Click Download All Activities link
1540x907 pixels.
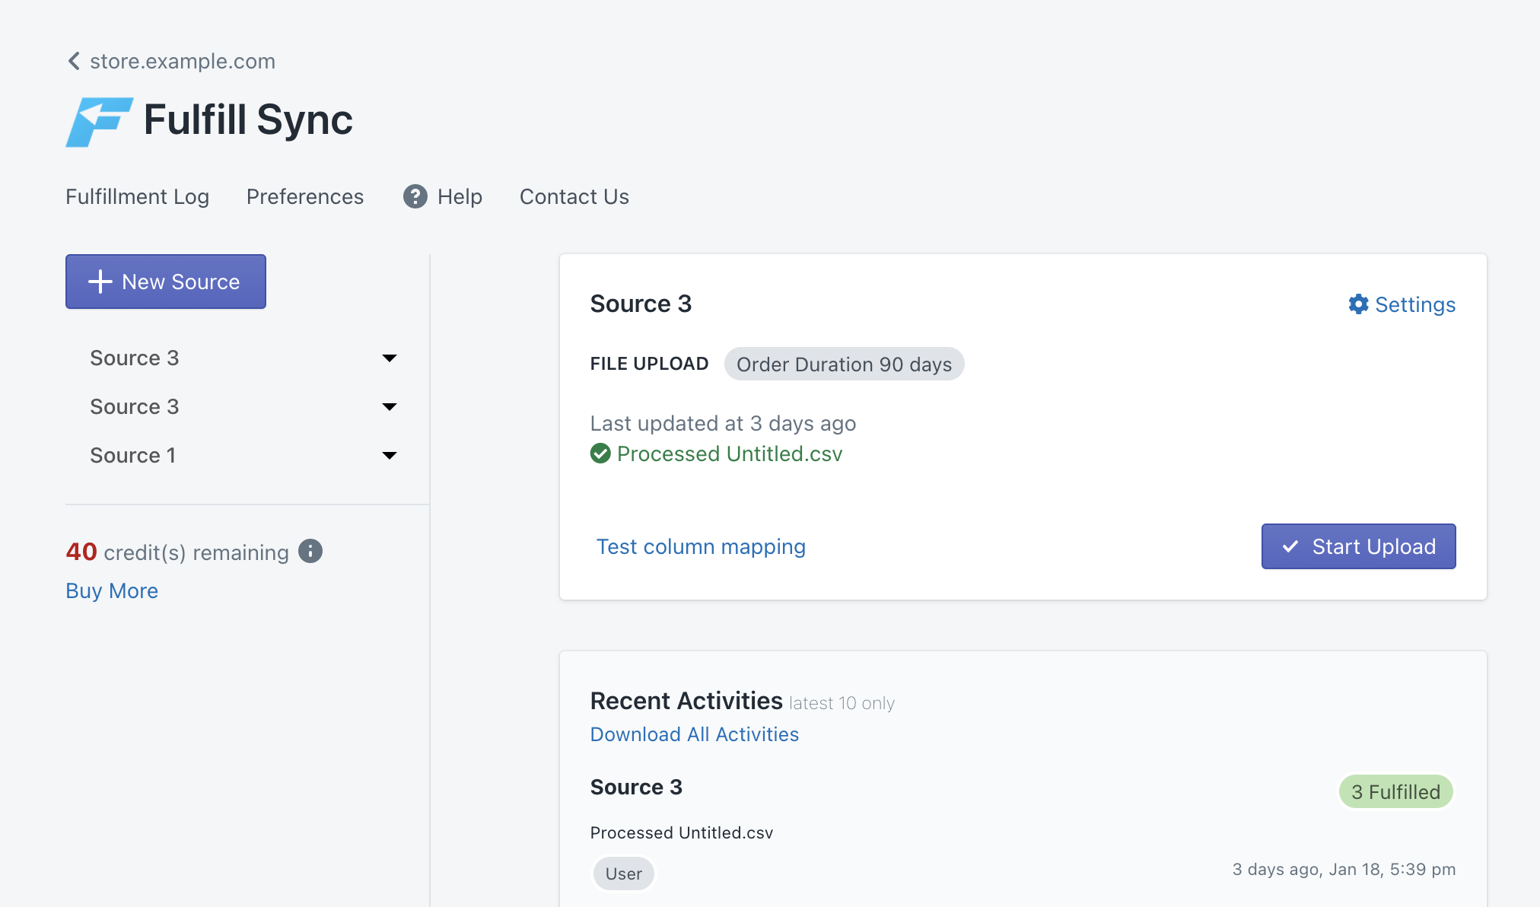[x=695, y=734]
